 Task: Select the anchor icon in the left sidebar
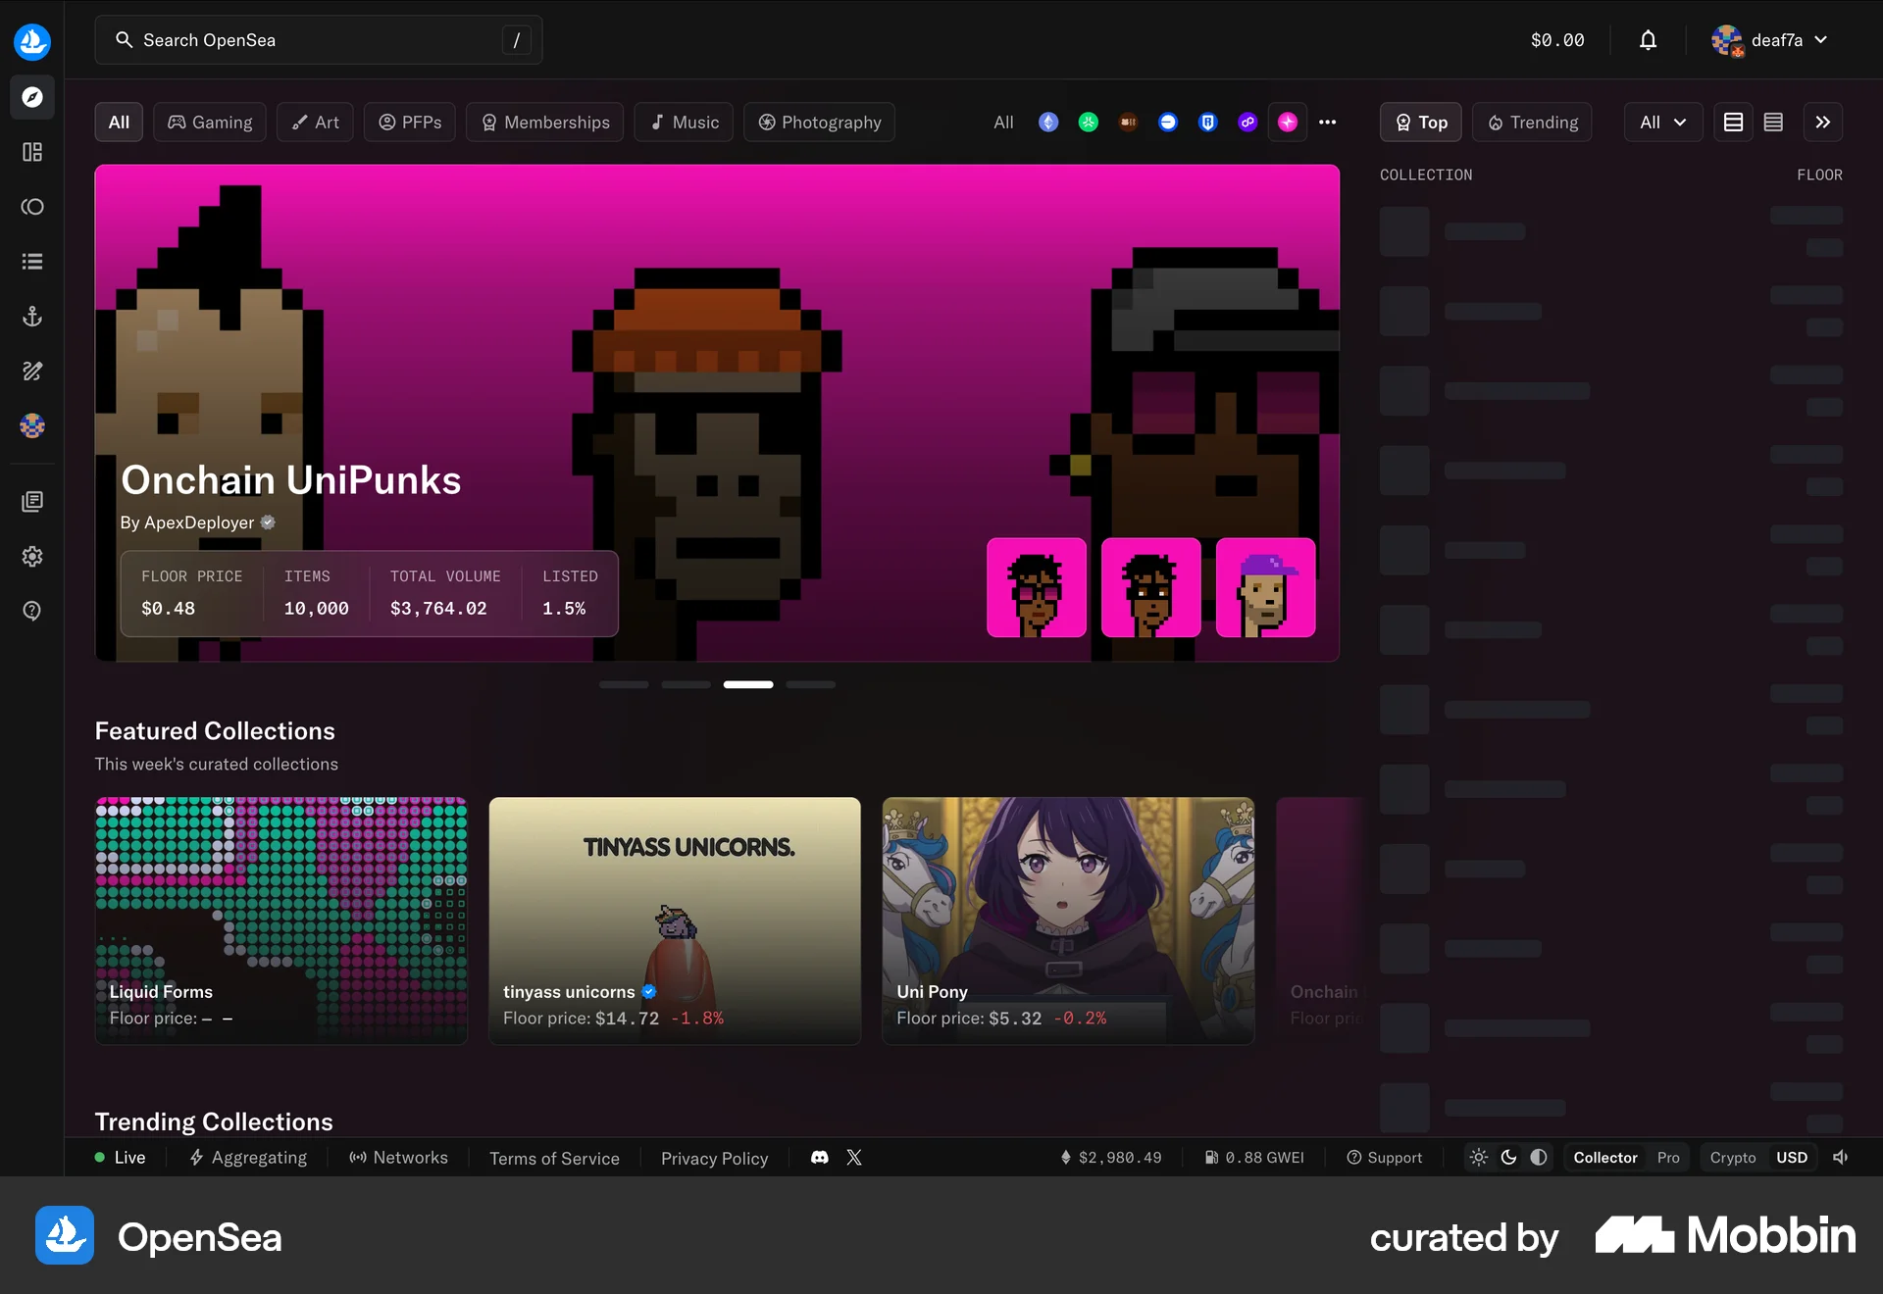(x=32, y=316)
